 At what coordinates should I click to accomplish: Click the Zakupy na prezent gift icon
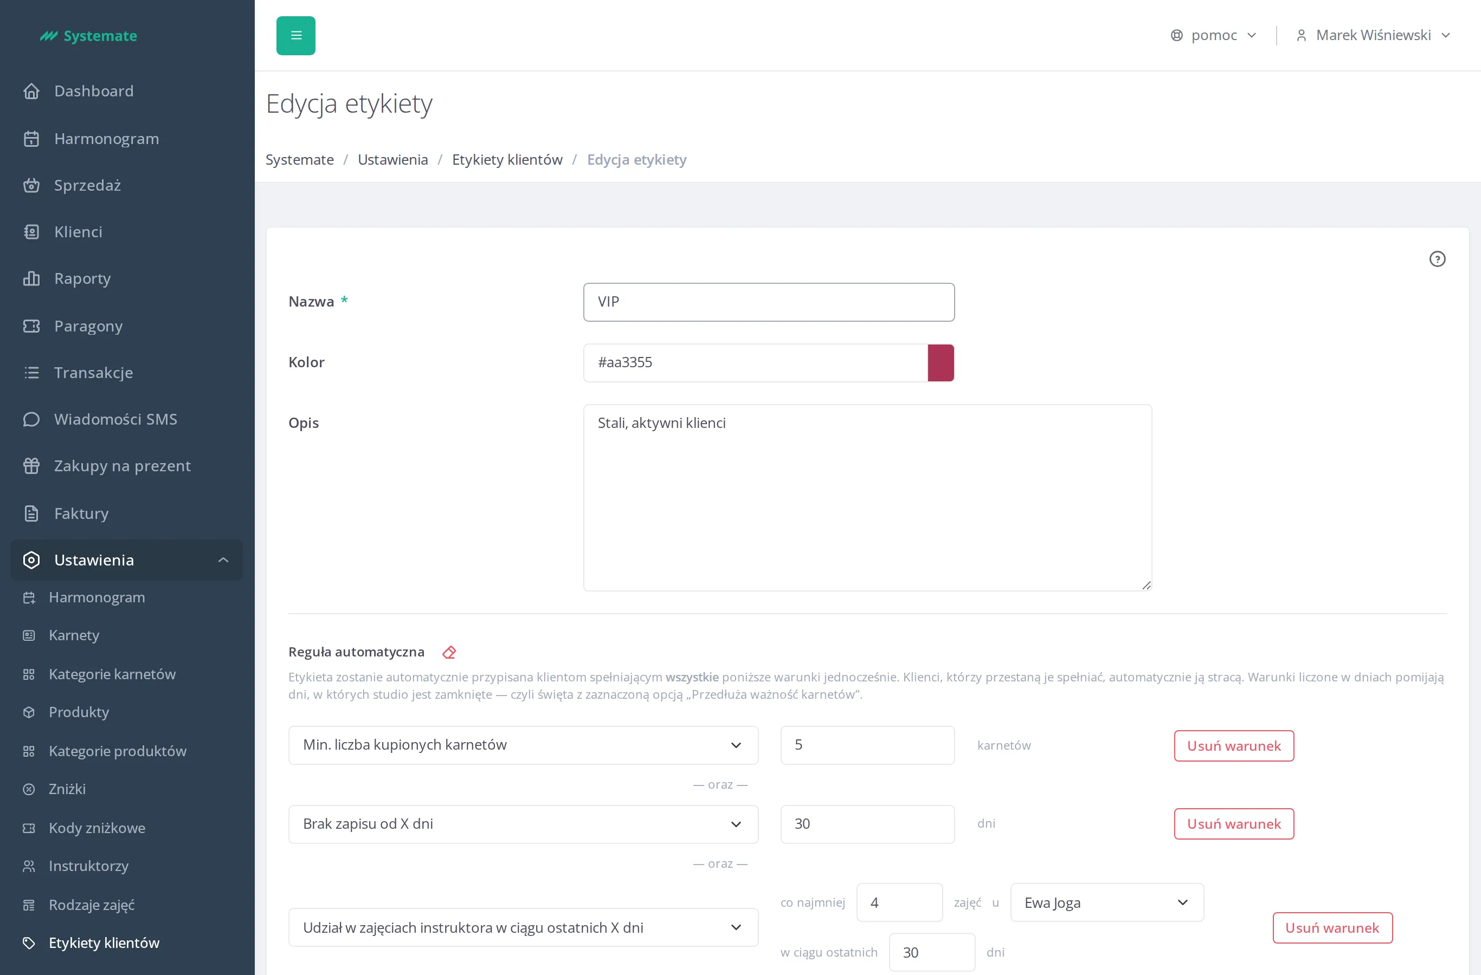31,466
